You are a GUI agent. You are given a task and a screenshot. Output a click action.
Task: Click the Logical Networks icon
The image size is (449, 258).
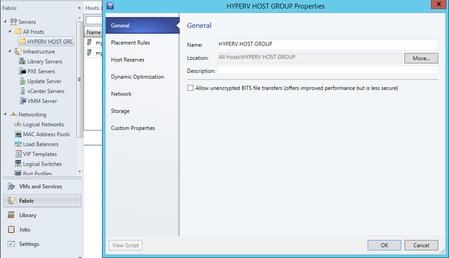[18, 124]
